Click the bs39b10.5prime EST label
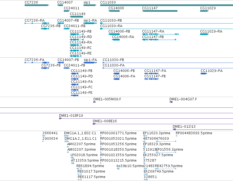The image size is (233, 181). click(x=130, y=166)
